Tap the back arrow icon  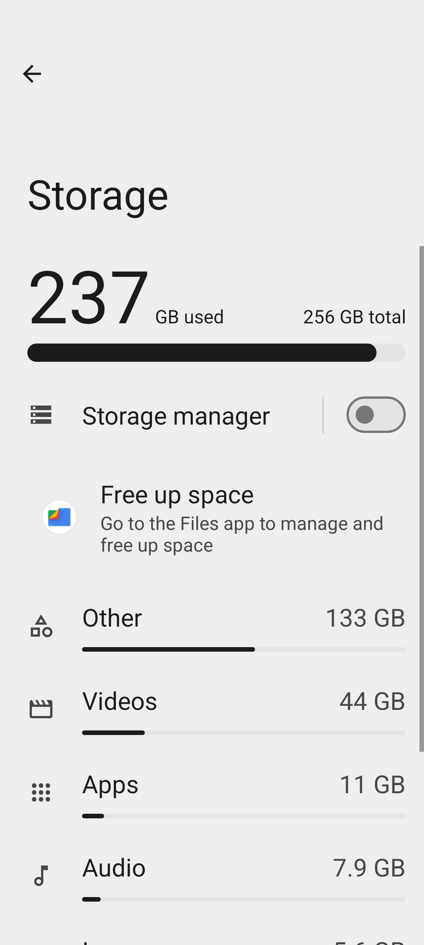click(32, 74)
